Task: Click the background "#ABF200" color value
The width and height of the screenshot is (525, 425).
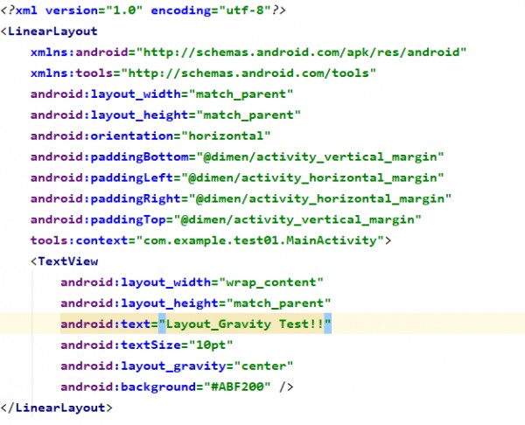Action: coord(237,387)
